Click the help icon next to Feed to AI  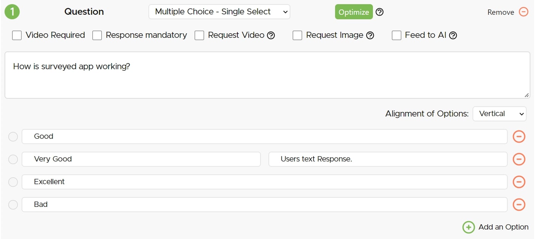[x=453, y=36]
